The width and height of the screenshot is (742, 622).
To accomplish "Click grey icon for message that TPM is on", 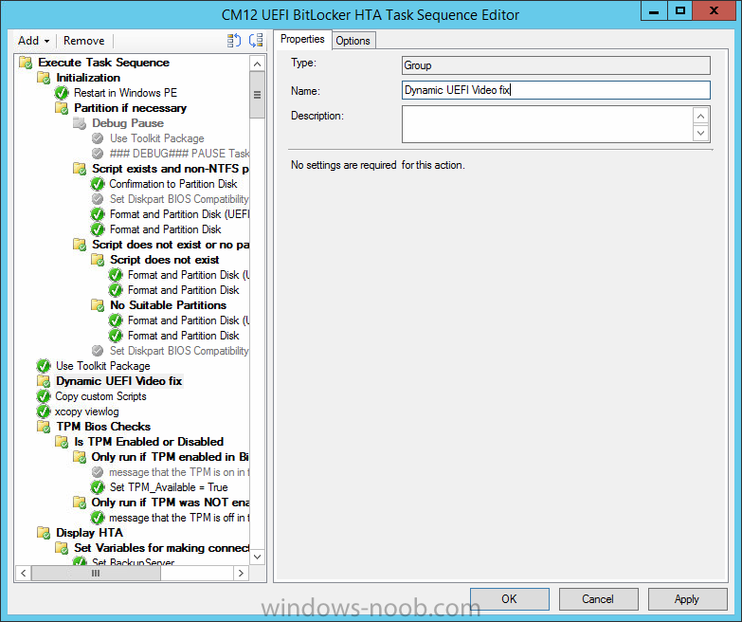I will 98,472.
